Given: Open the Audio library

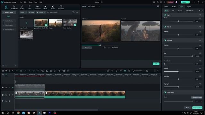Looking at the screenshot, I should (x=22, y=7).
